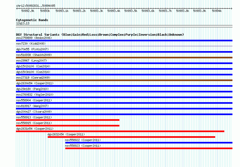The image size is (240, 167).
Task: Click the 50993.1k ruler position
Action: coord(62,11)
